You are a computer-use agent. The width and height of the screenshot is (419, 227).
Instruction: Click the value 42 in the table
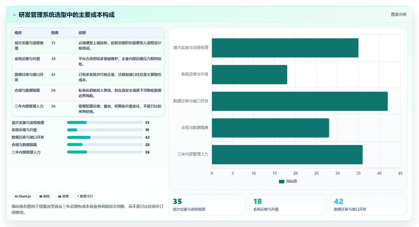point(53,75)
